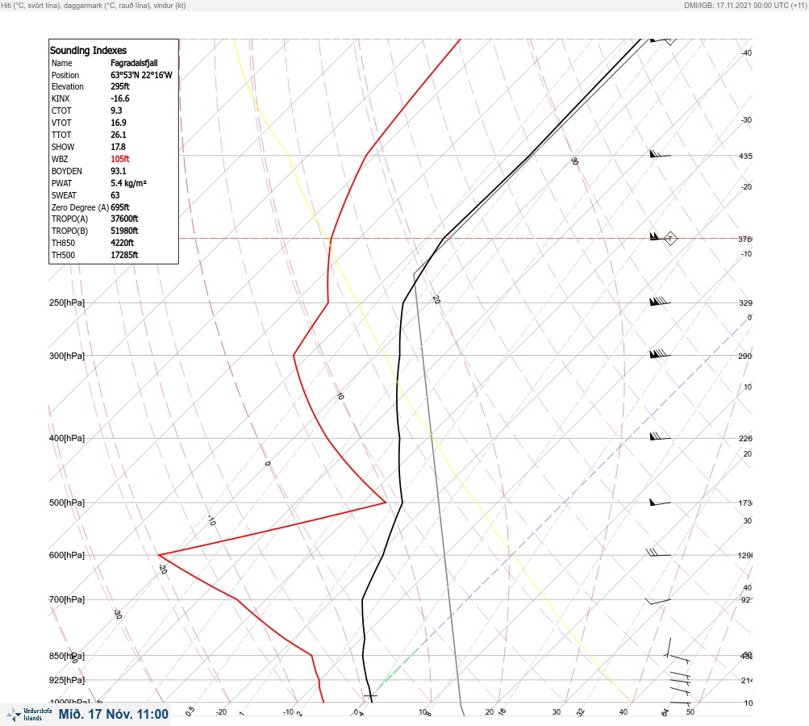Click the 500[hPa] pressure label

pos(67,503)
